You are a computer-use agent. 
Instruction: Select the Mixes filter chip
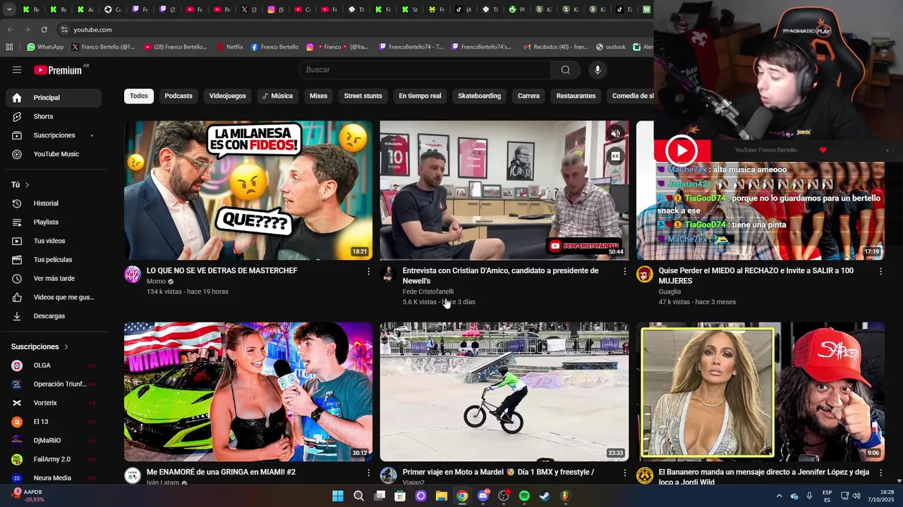click(318, 96)
